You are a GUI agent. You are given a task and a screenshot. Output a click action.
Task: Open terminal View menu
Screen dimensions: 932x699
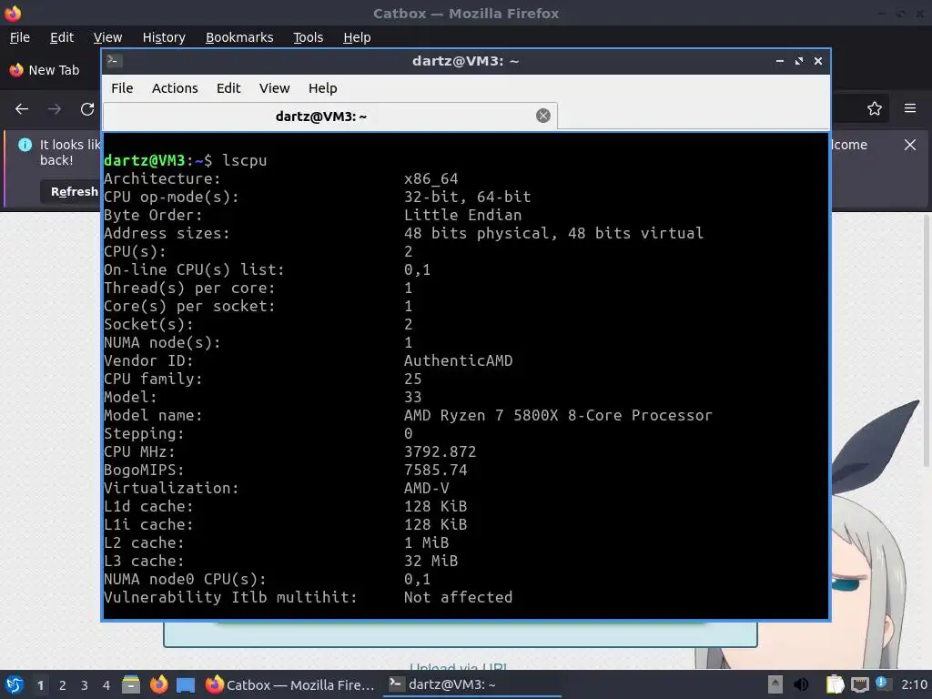(x=274, y=88)
